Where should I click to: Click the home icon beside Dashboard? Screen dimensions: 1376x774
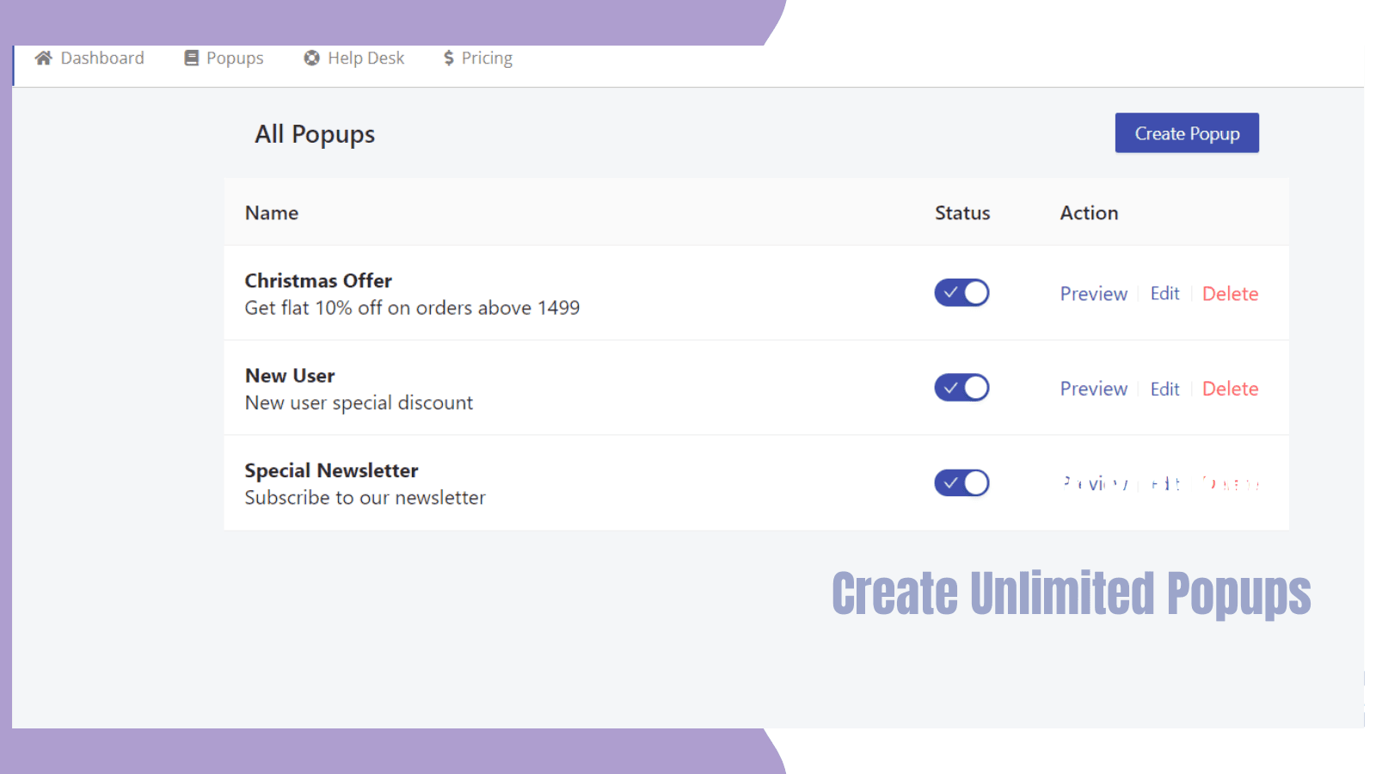(x=45, y=58)
